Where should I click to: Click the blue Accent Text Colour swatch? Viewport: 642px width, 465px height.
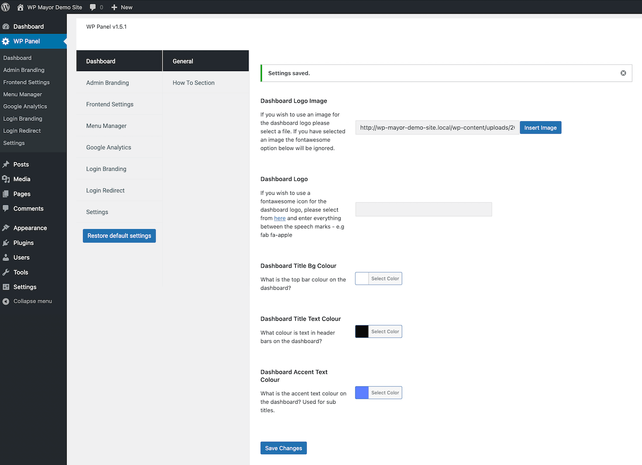362,393
